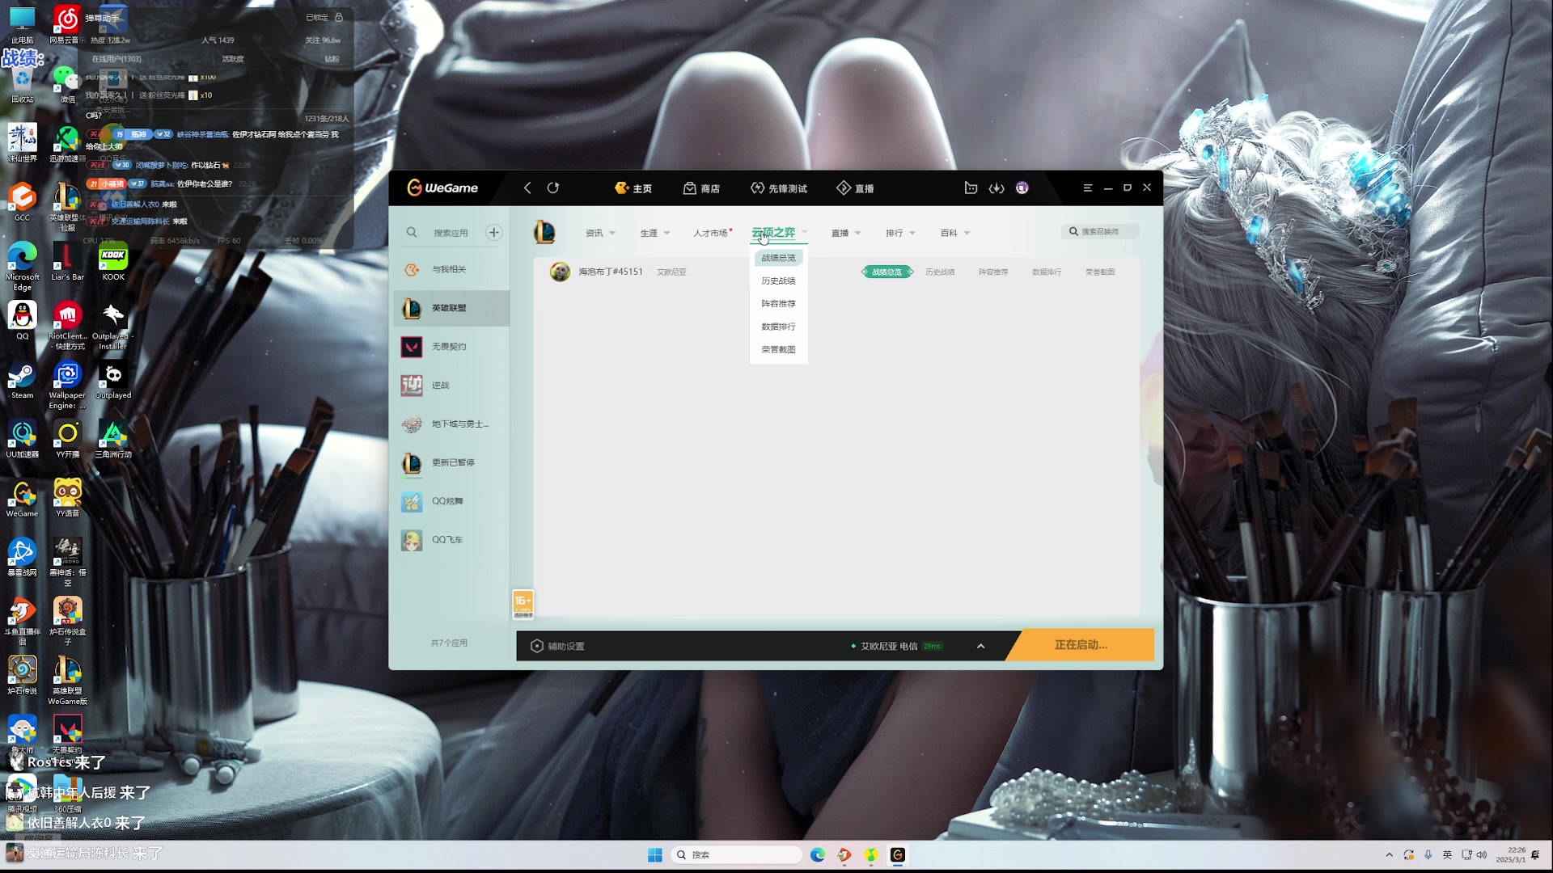
Task: Open the 先锋测试 tab
Action: point(779,188)
